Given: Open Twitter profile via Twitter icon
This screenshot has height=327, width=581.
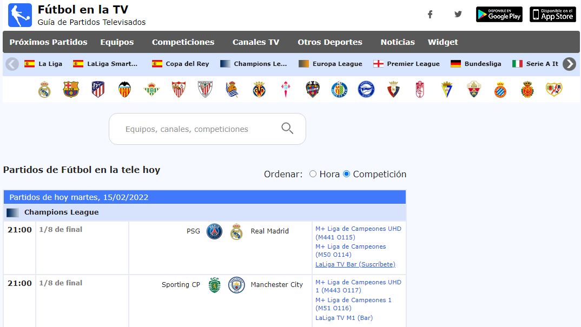Looking at the screenshot, I should tap(458, 15).
